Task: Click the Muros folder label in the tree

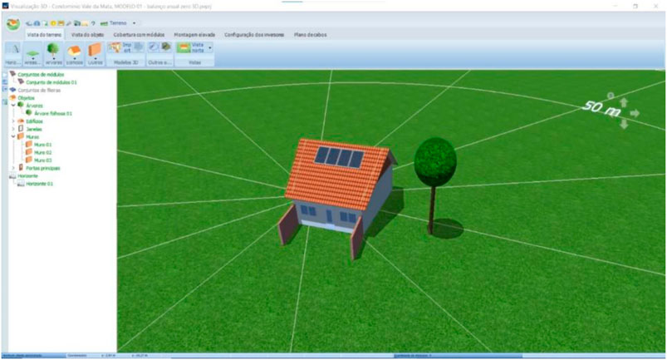Action: click(32, 137)
